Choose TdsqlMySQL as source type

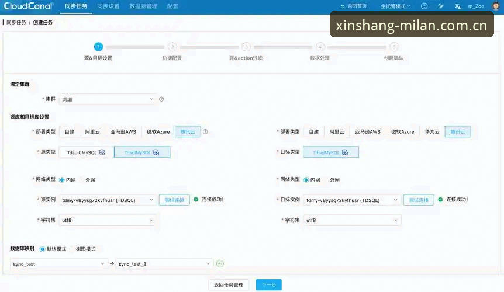(x=142, y=152)
